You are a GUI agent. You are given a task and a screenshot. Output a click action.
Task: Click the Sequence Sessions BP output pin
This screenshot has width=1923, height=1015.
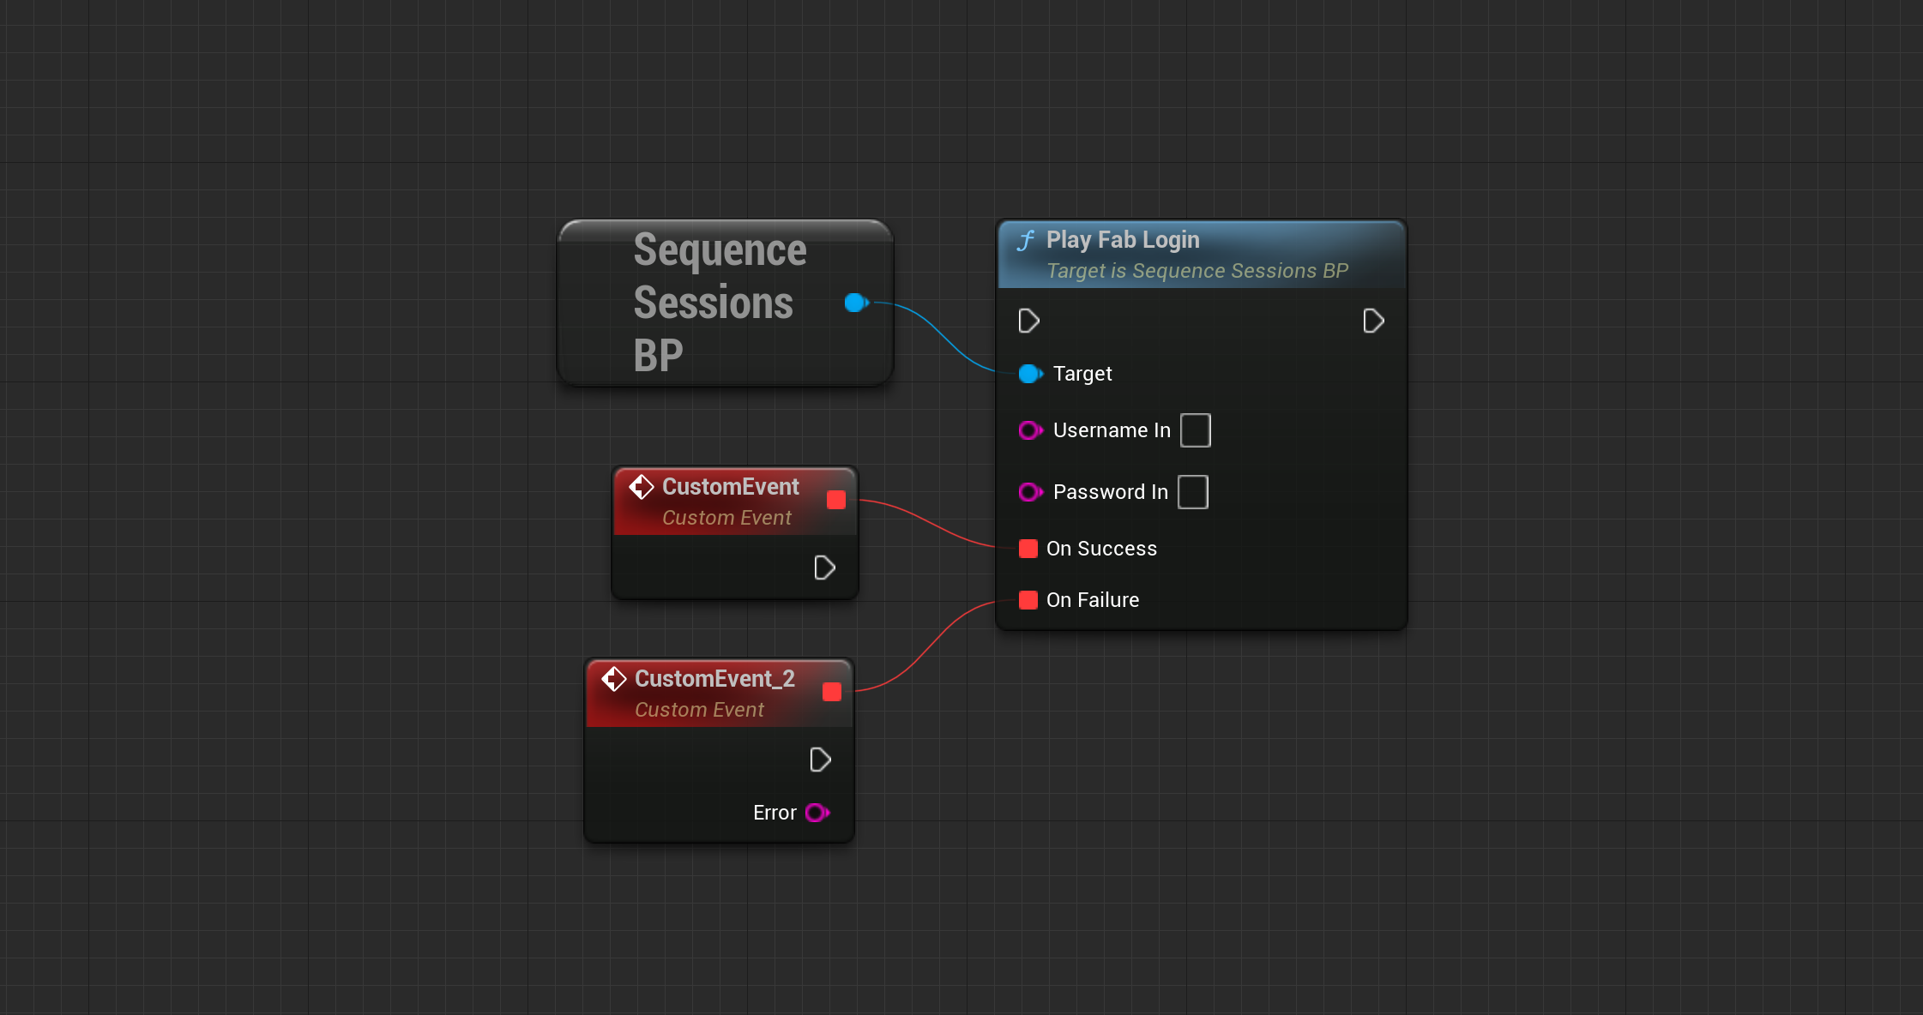pyautogui.click(x=855, y=303)
